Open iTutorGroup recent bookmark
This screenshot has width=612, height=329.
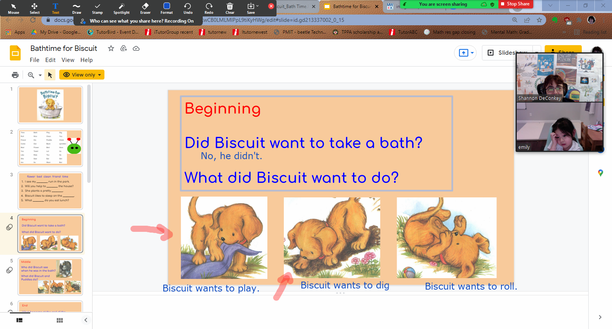click(x=169, y=32)
